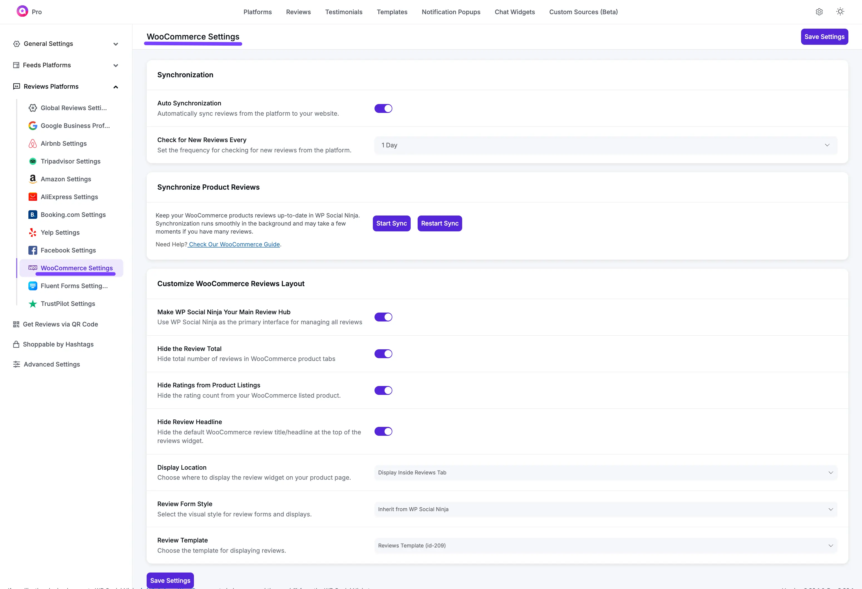Toggle light/dark theme with sun icon
Image resolution: width=862 pixels, height=589 pixels.
(x=840, y=11)
